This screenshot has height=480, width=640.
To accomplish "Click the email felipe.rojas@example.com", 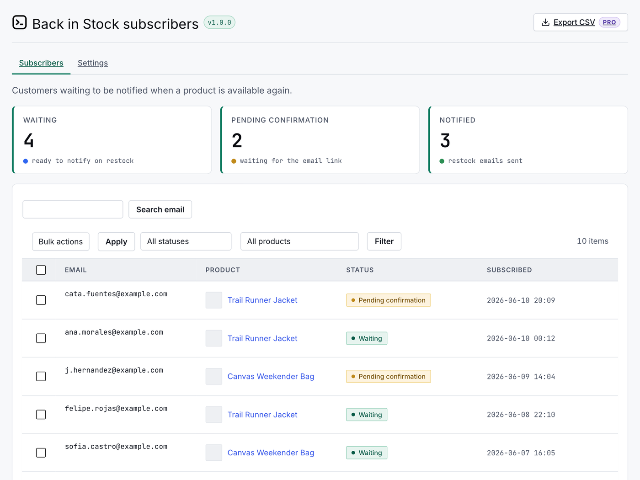I will pyautogui.click(x=116, y=409).
